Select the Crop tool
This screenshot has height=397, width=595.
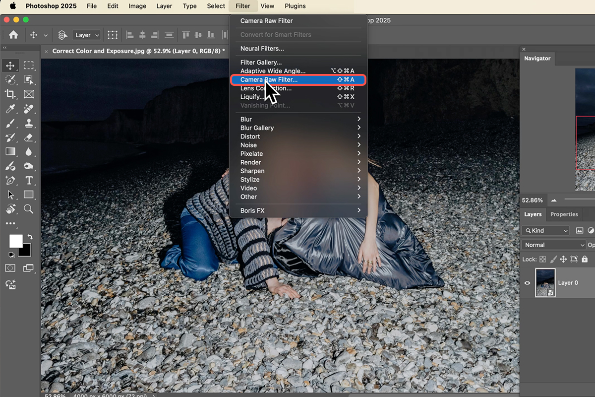click(x=10, y=94)
